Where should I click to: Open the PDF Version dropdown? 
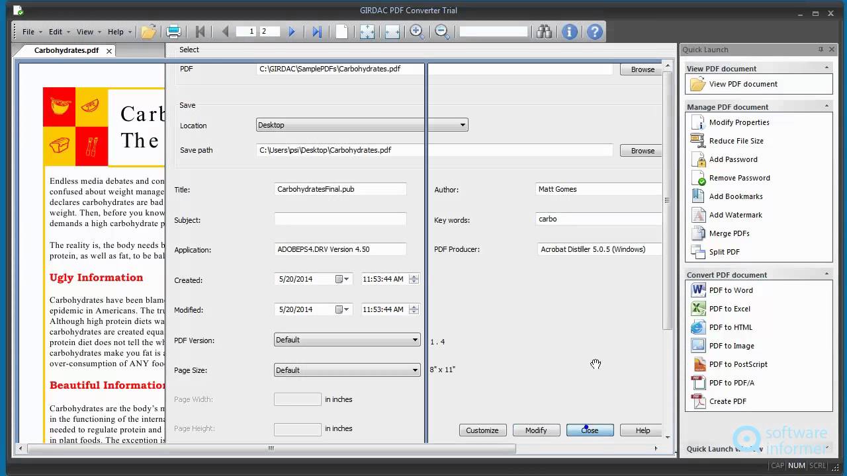(x=347, y=340)
